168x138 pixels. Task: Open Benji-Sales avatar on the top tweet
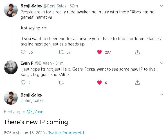pos(11,10)
